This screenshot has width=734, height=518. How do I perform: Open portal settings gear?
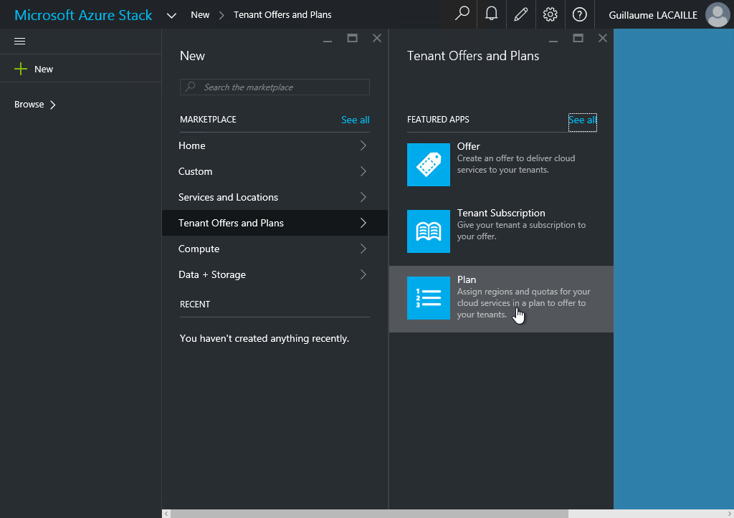pyautogui.click(x=550, y=14)
